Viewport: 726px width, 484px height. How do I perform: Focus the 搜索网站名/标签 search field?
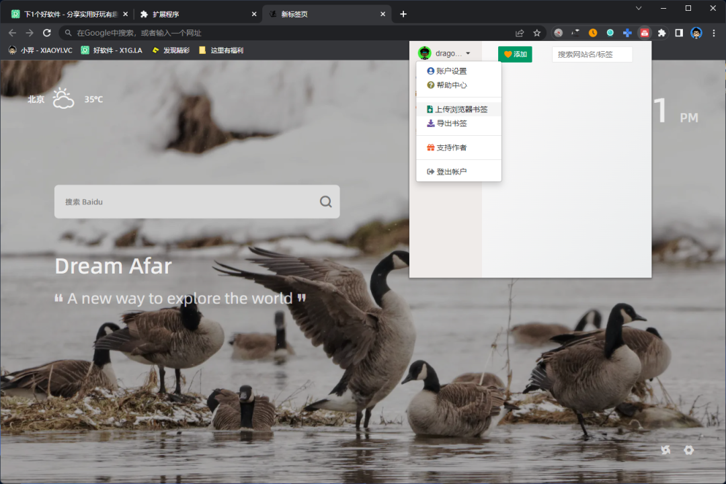coord(592,54)
